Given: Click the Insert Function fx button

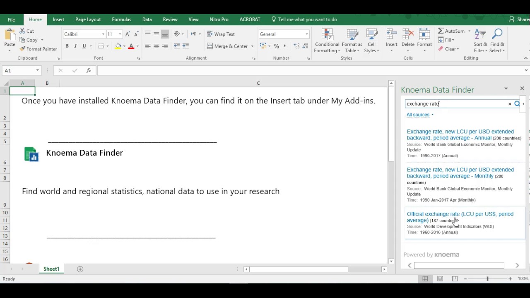Looking at the screenshot, I should 89,70.
